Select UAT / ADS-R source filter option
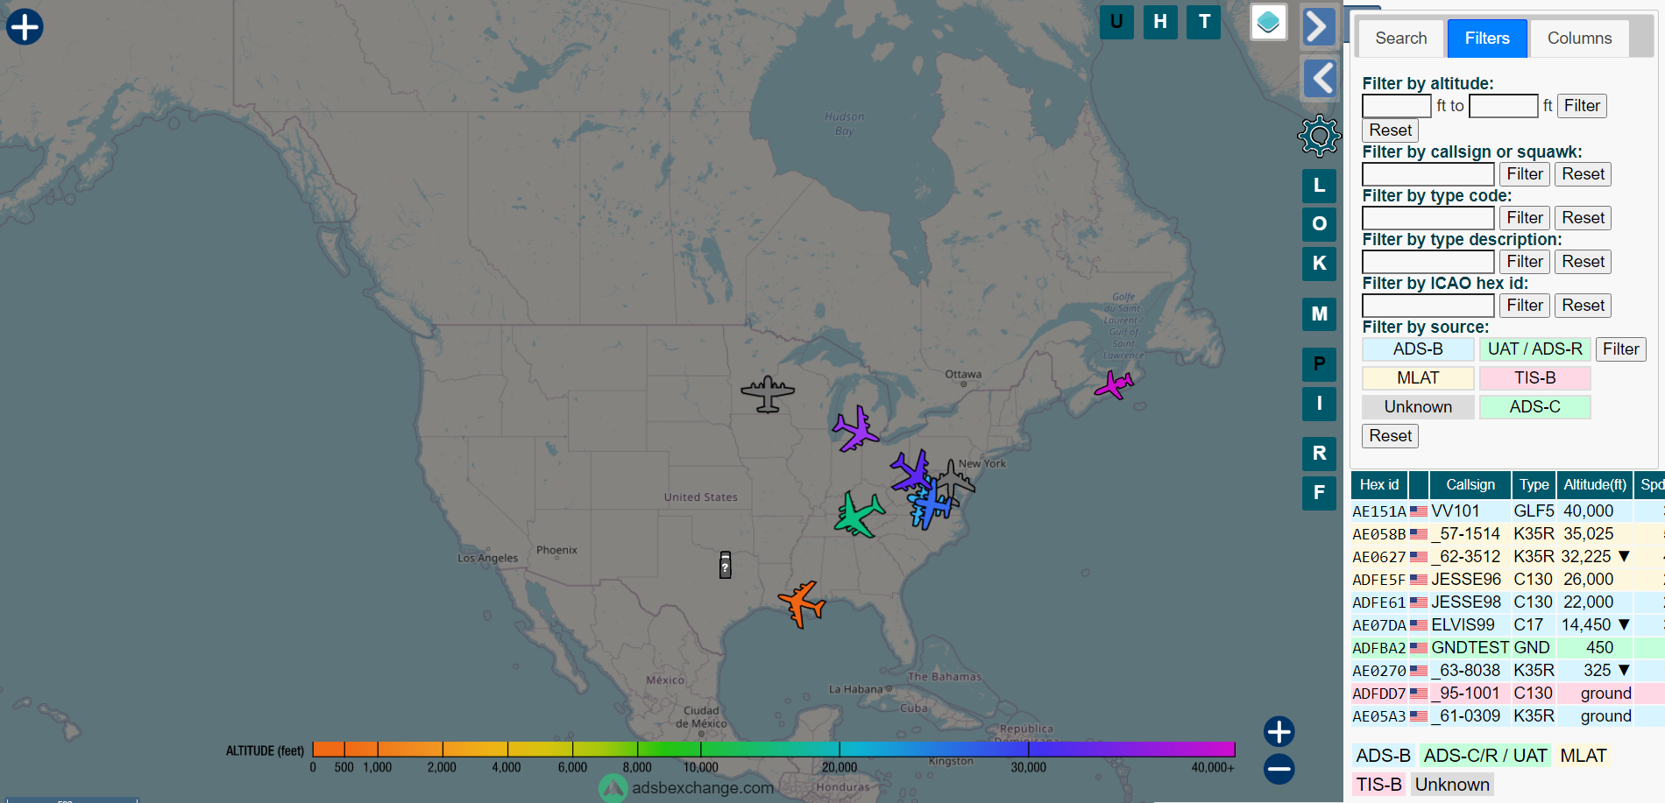Image resolution: width=1665 pixels, height=803 pixels. (1534, 349)
